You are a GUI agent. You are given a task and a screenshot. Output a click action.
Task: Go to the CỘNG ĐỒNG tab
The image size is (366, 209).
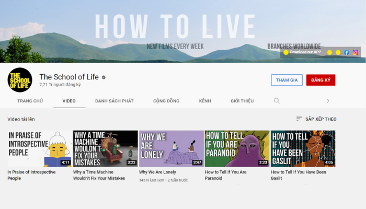click(x=166, y=101)
